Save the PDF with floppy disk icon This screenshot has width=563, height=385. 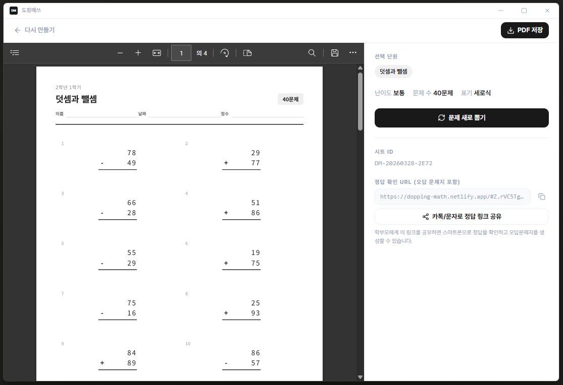click(x=335, y=53)
